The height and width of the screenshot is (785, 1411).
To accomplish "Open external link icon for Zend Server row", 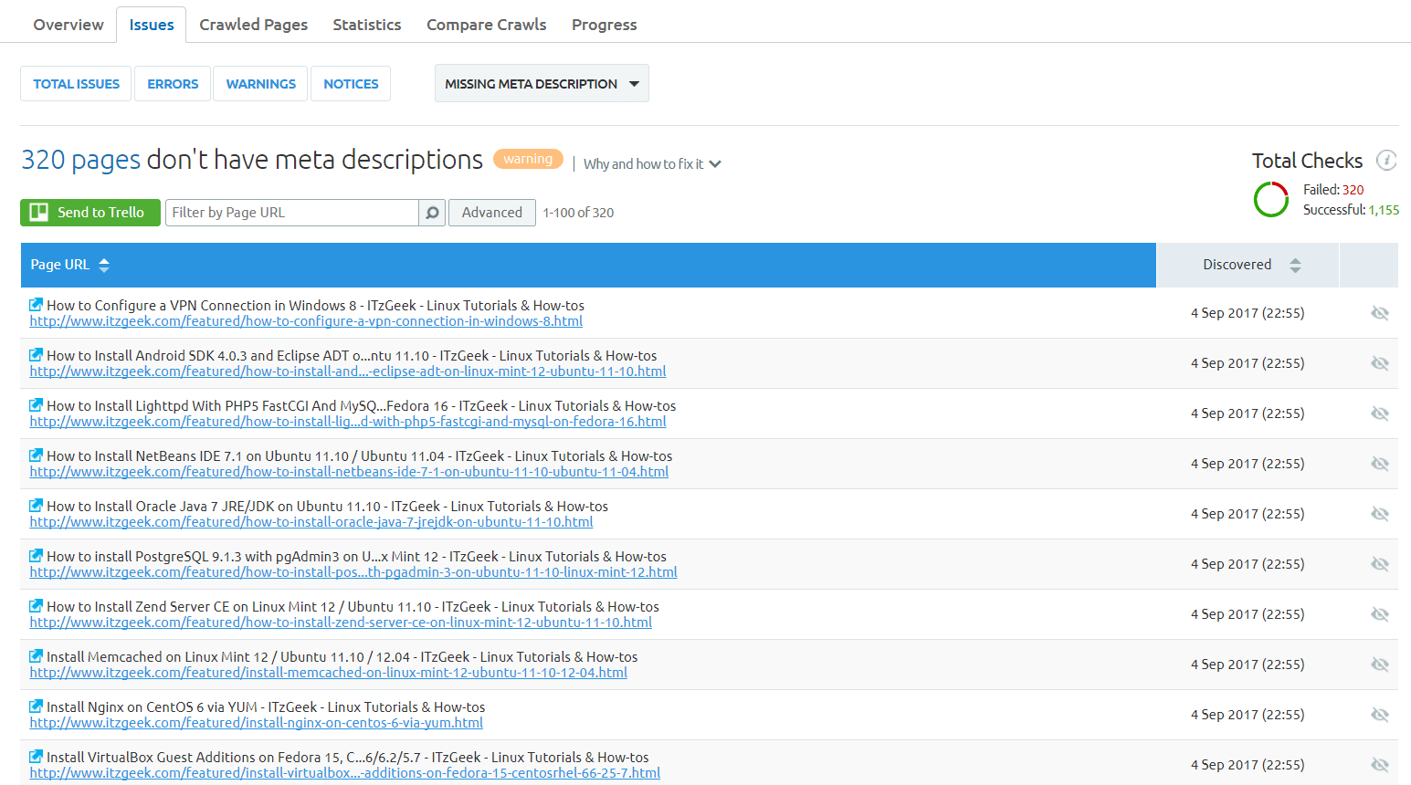I will [37, 606].
